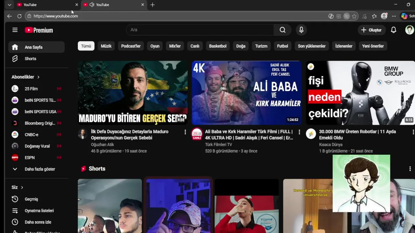Screen dimensions: 415x233
Task: Select the Turizm filter chip
Action: [261, 46]
